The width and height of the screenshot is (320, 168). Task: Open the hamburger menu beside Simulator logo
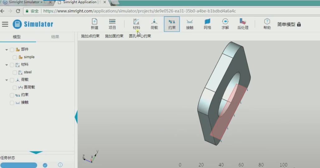click(x=5, y=24)
